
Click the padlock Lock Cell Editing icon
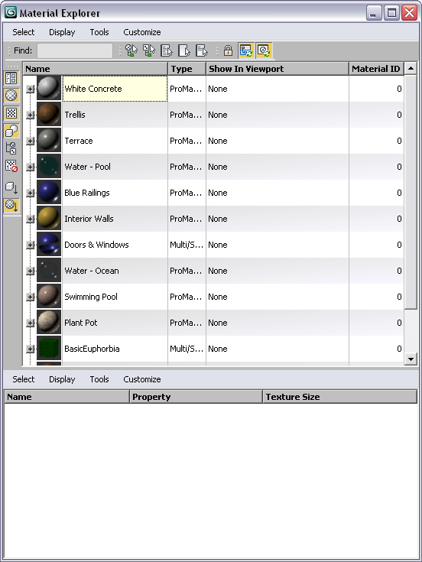[228, 50]
